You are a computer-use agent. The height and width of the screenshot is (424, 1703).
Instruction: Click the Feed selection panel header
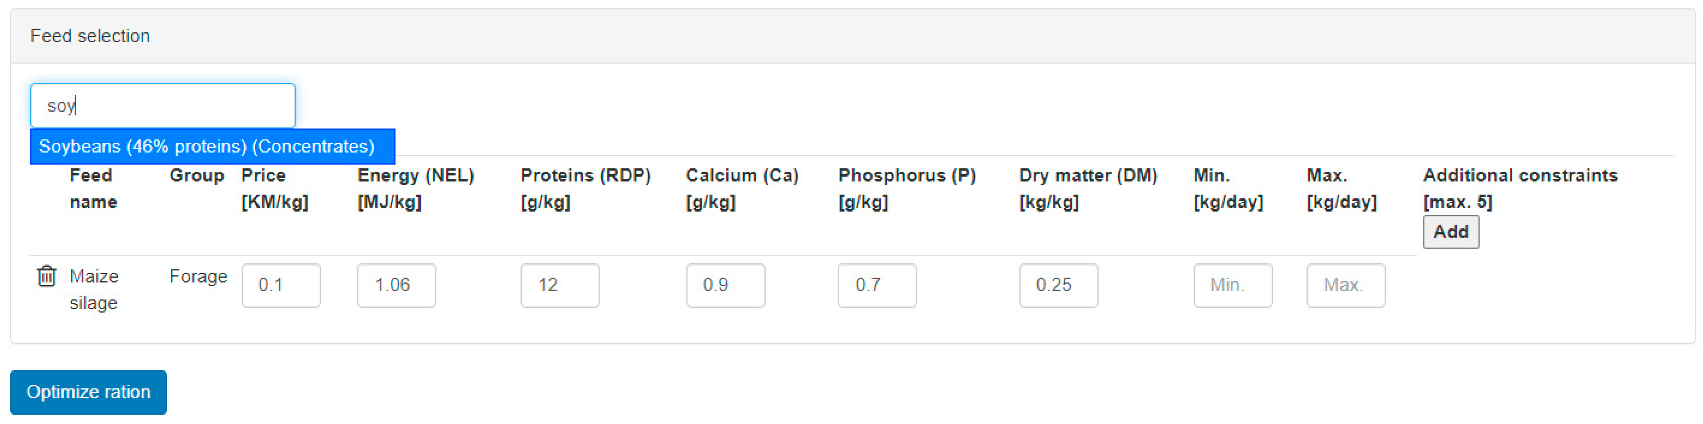point(90,36)
